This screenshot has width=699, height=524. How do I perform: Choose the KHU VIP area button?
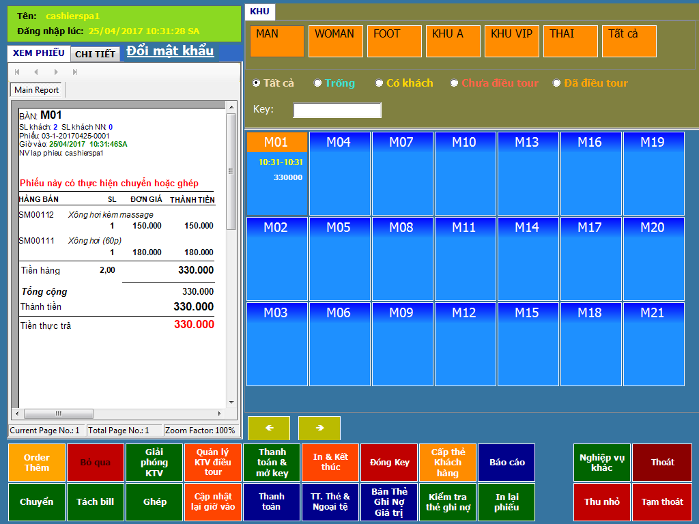(511, 41)
